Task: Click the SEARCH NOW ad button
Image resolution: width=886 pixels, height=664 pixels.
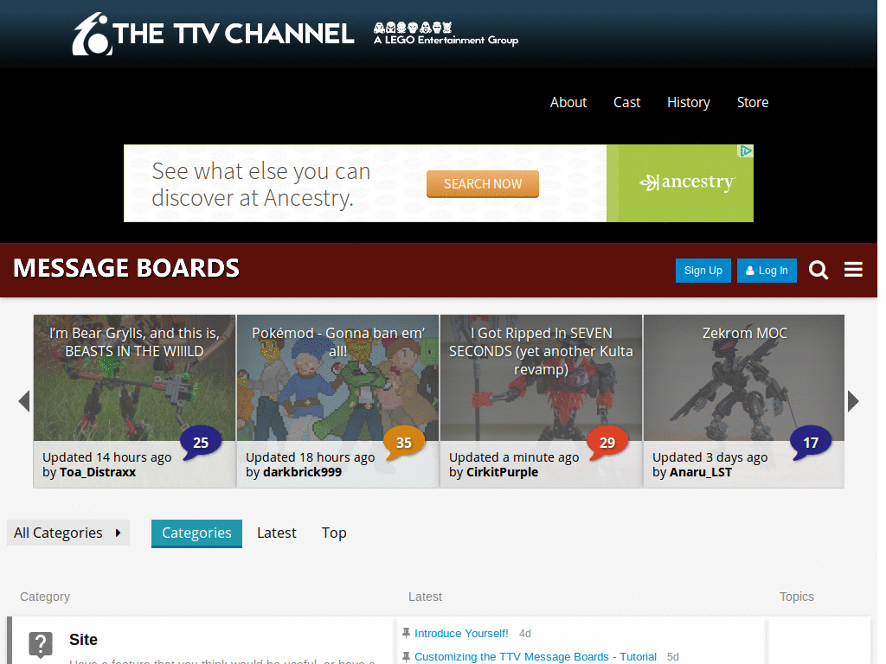Action: (x=483, y=184)
